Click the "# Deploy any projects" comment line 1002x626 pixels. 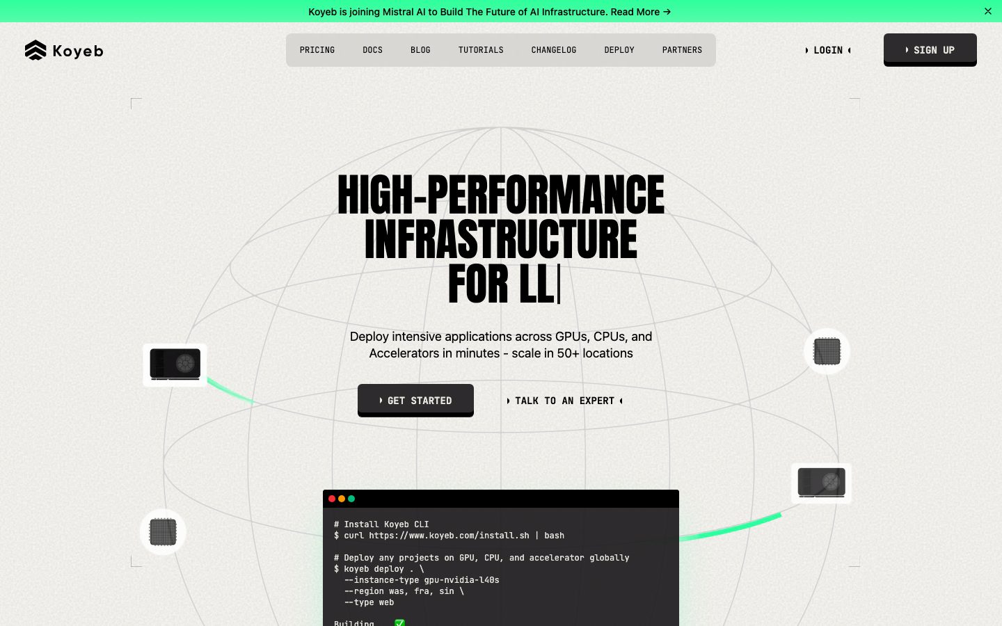482,558
